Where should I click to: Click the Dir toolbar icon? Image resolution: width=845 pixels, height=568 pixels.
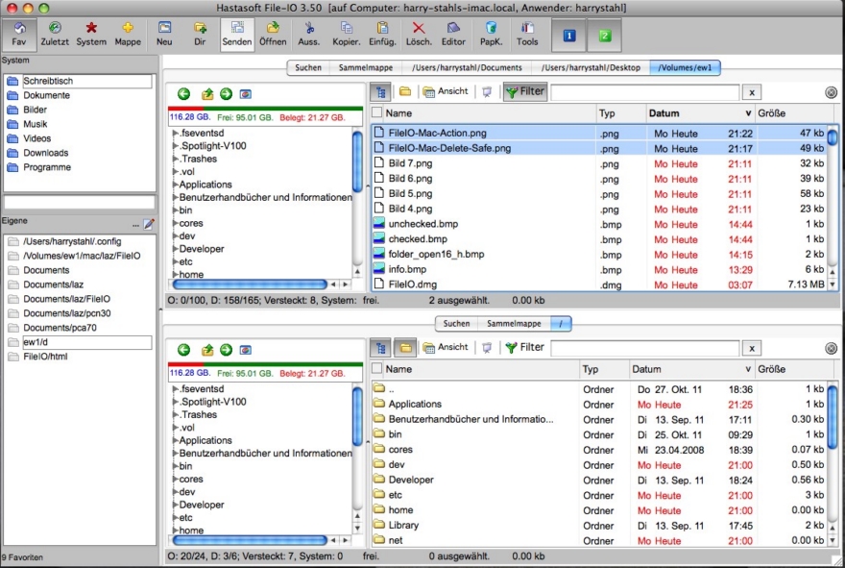pos(200,34)
